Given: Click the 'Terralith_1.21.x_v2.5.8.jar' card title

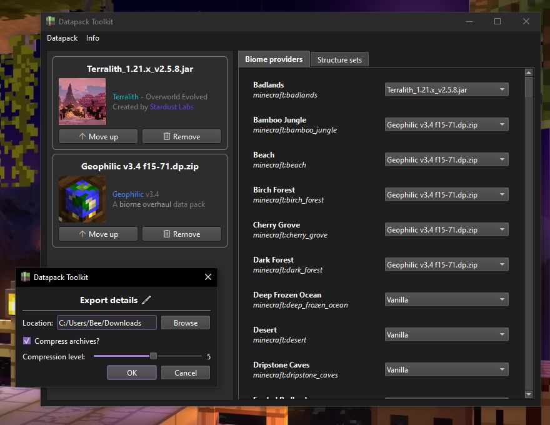Looking at the screenshot, I should pos(140,69).
